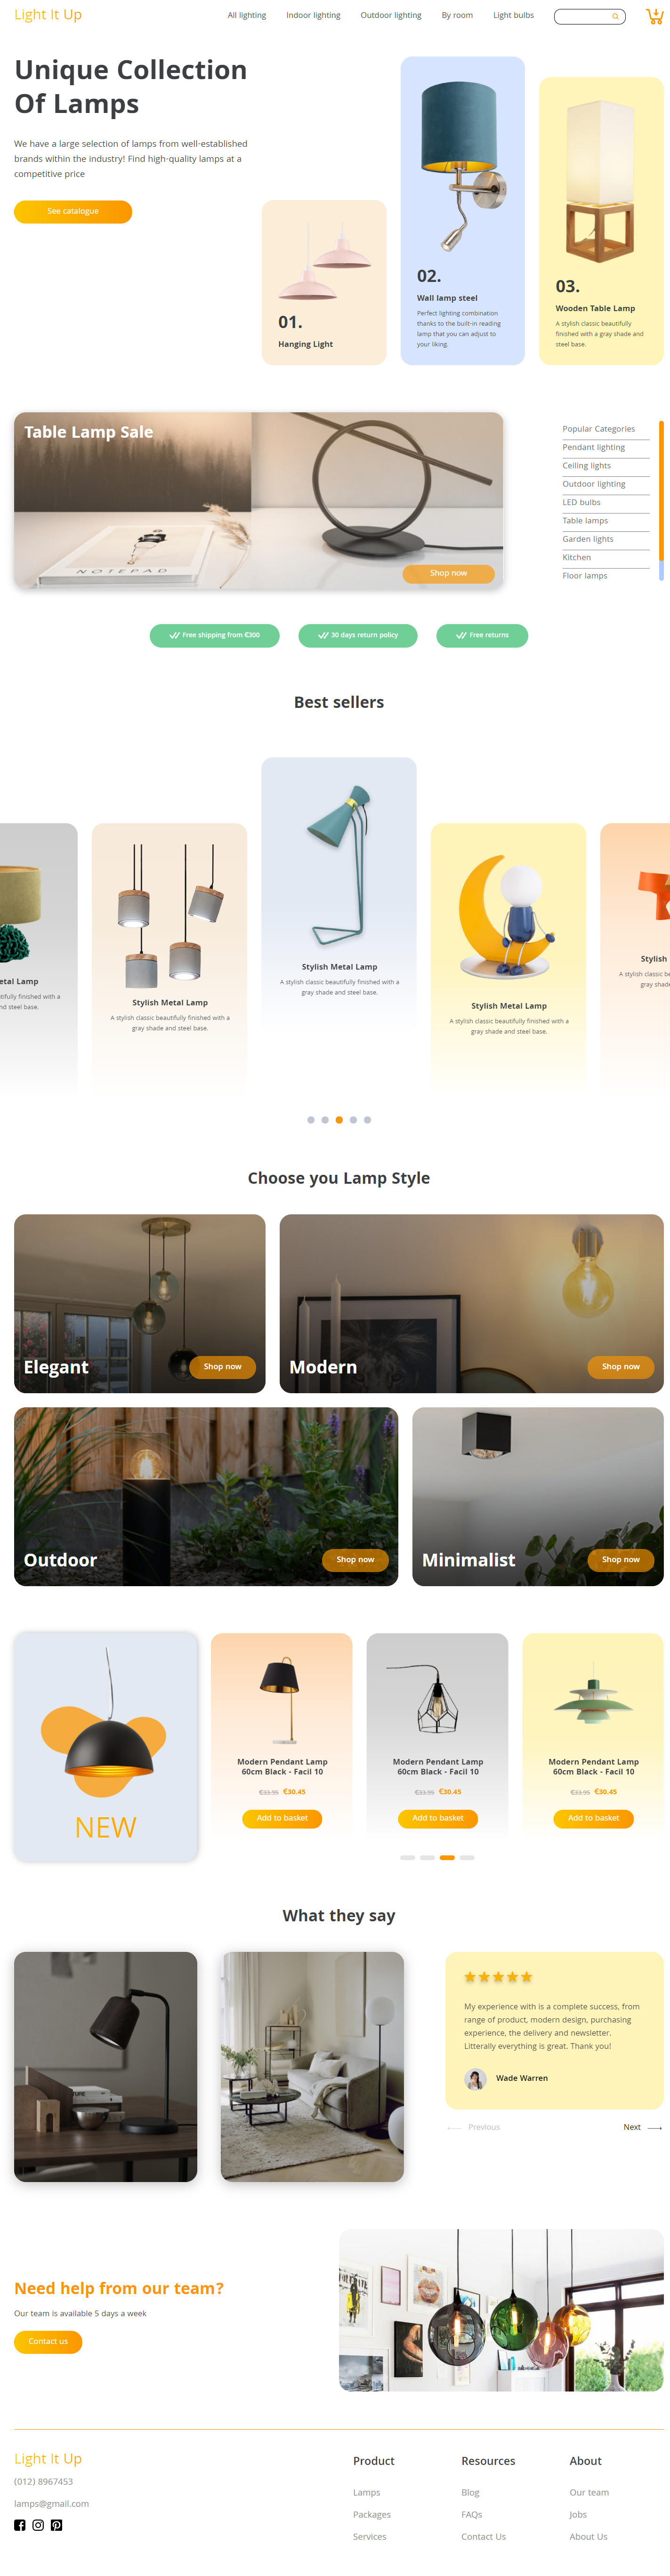Viewport: 670px width, 2576px height.
Task: Open Indoor lighting menu
Action: [313, 15]
